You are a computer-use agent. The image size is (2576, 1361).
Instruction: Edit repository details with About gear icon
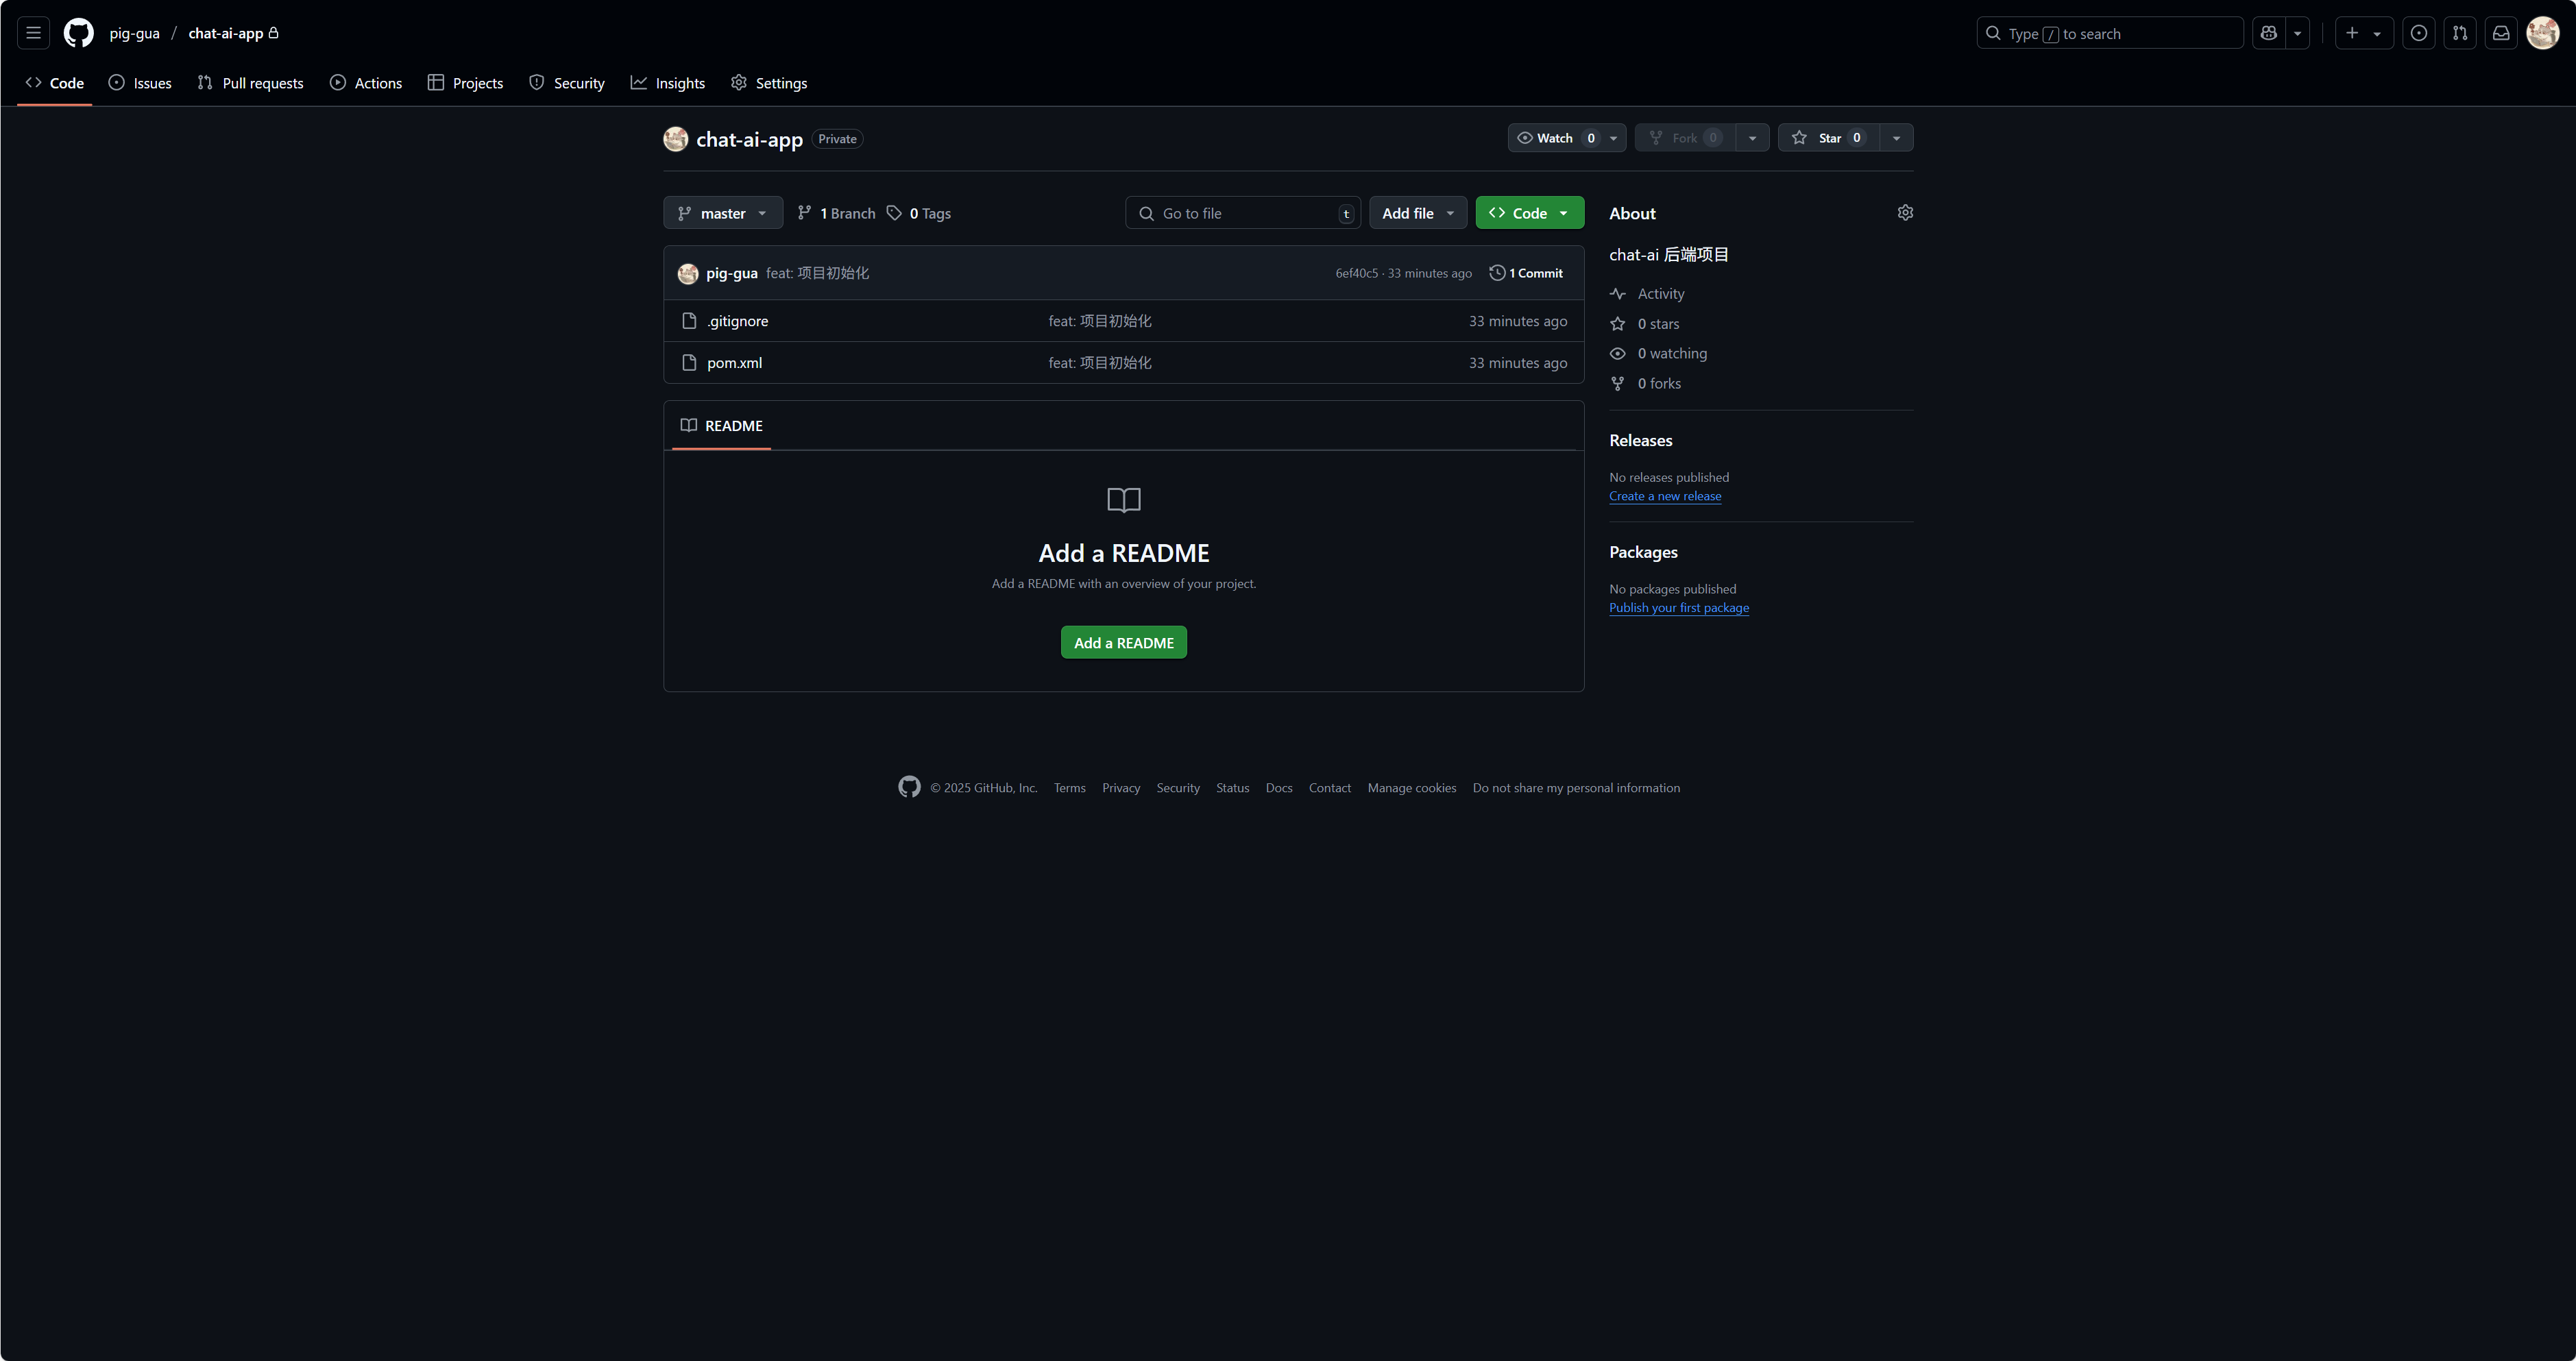[x=1905, y=213]
